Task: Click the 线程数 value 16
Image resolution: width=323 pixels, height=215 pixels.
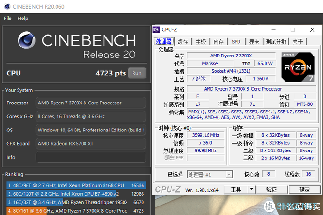Action: click(308, 174)
